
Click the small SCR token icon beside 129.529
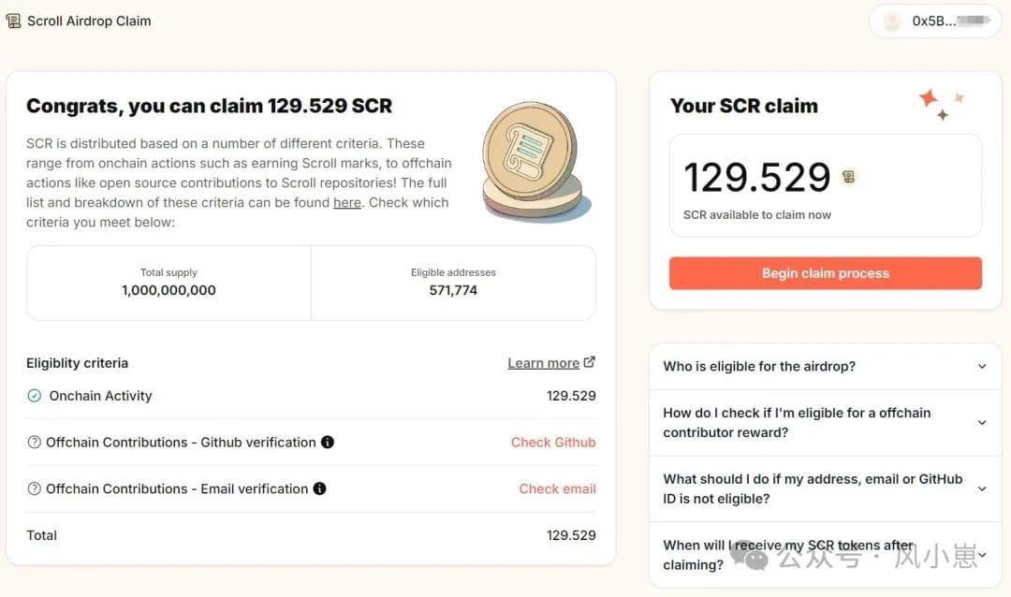(848, 176)
